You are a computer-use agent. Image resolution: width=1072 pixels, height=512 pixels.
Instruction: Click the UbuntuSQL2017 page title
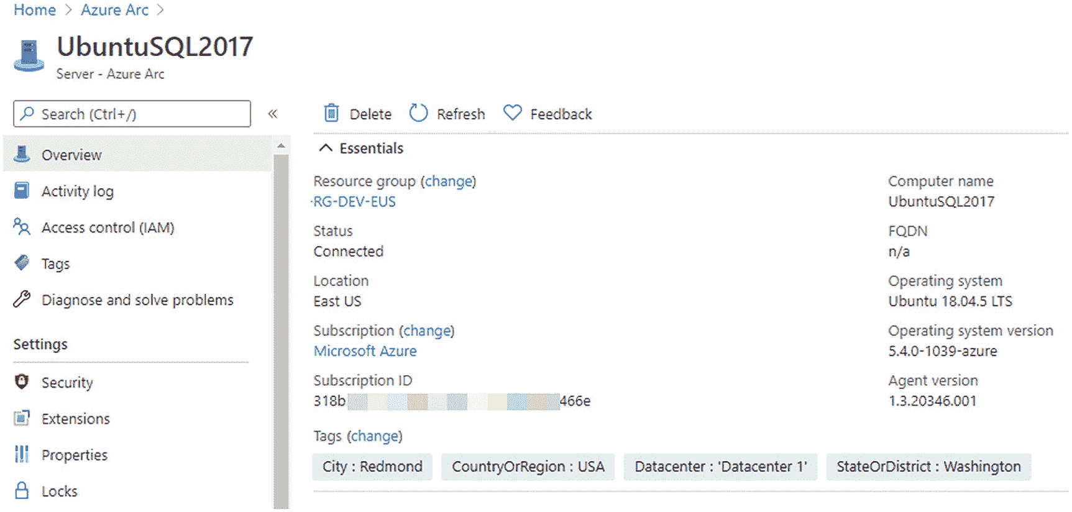coord(155,47)
